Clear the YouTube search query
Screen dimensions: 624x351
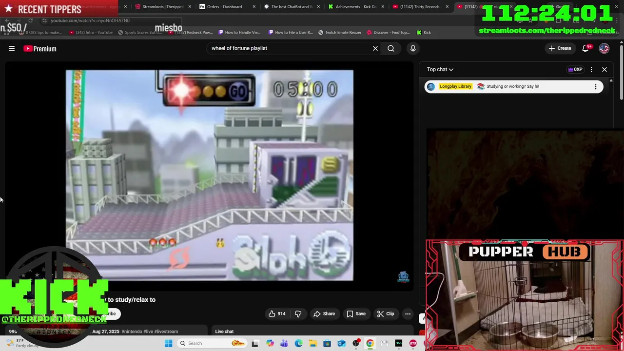click(x=375, y=48)
